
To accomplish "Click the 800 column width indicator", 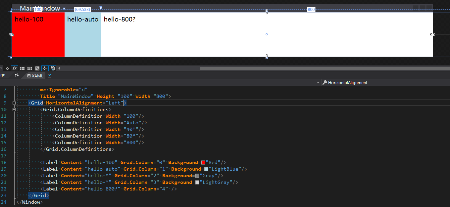I will click(x=311, y=10).
